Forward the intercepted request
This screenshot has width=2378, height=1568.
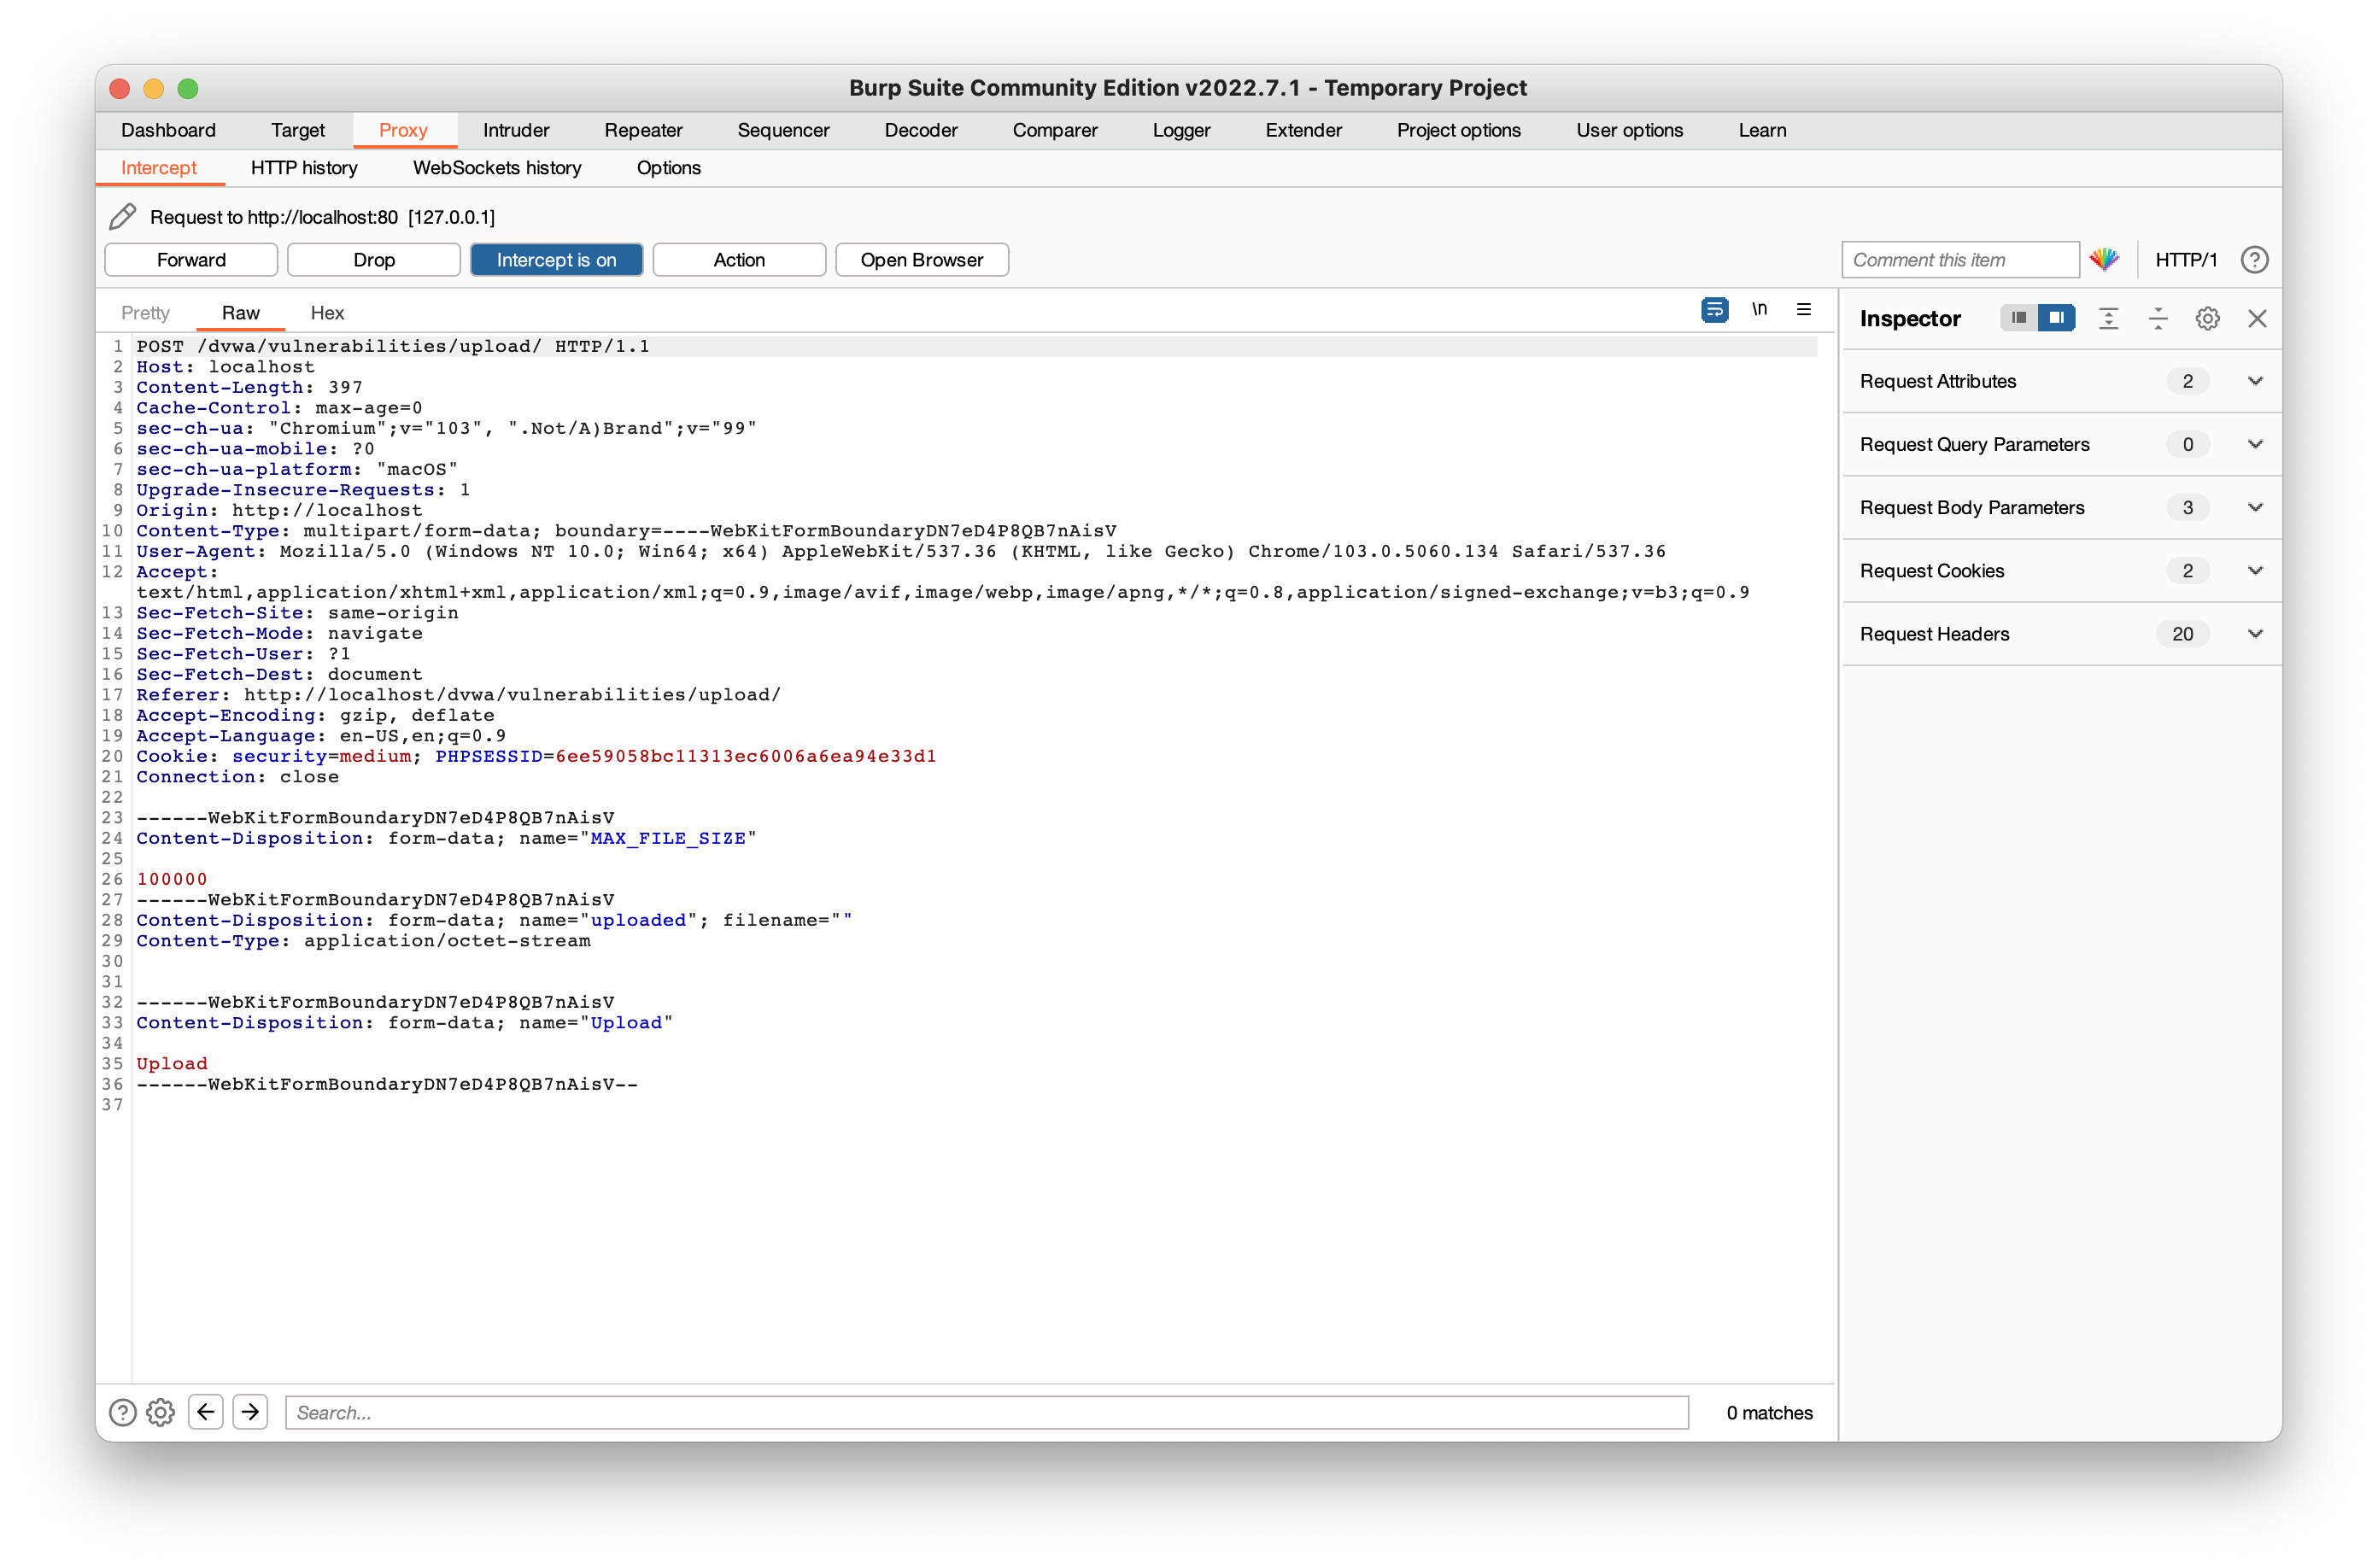(191, 260)
